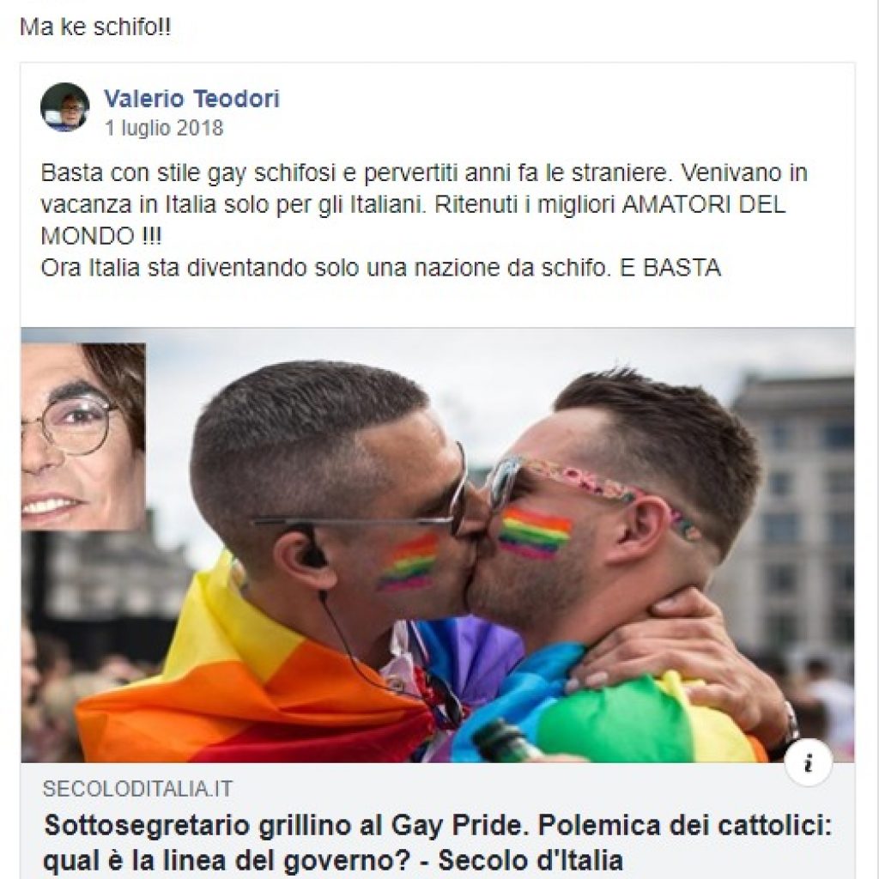
Task: Open the Valerio Teodori profile name link
Action: click(x=191, y=99)
